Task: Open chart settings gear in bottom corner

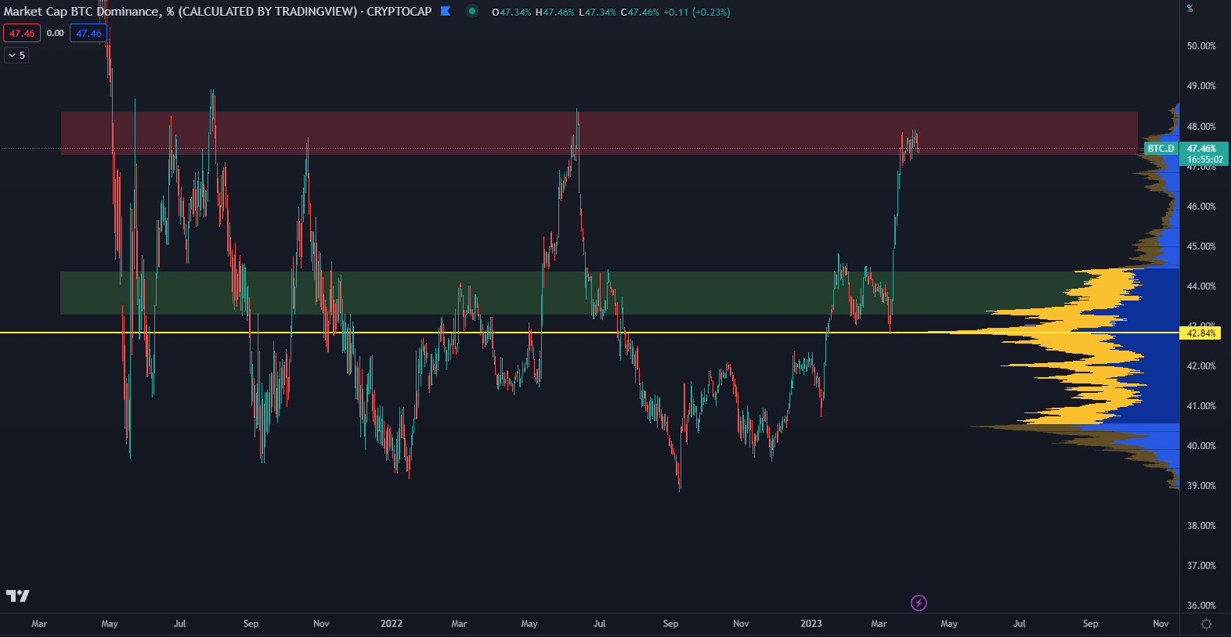Action: coord(1206,624)
